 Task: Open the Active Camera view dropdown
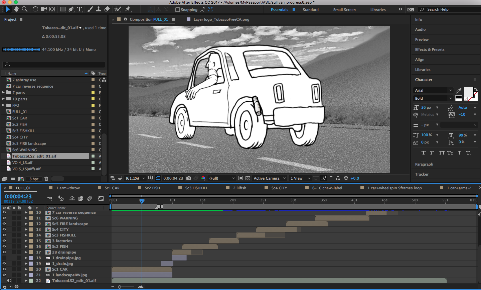tap(269, 178)
